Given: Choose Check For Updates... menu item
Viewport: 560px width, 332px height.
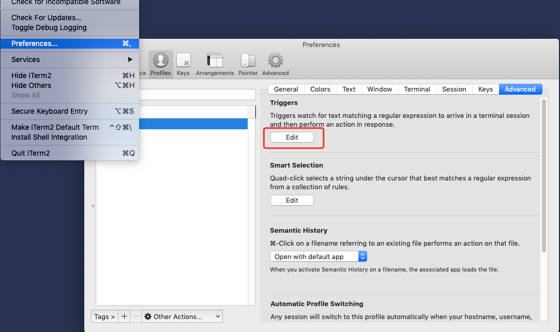Looking at the screenshot, I should (x=70, y=18).
